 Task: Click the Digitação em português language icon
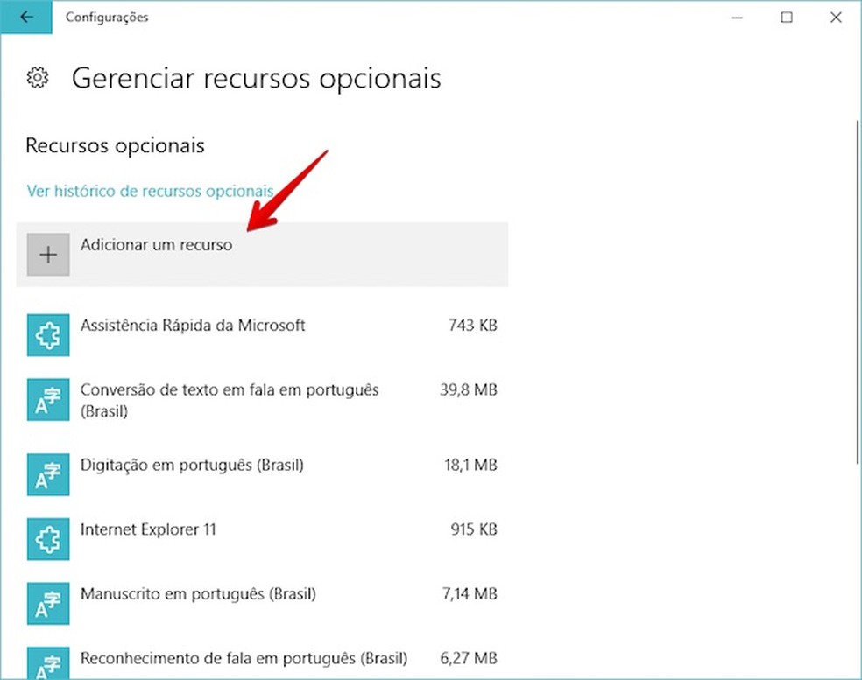click(48, 475)
